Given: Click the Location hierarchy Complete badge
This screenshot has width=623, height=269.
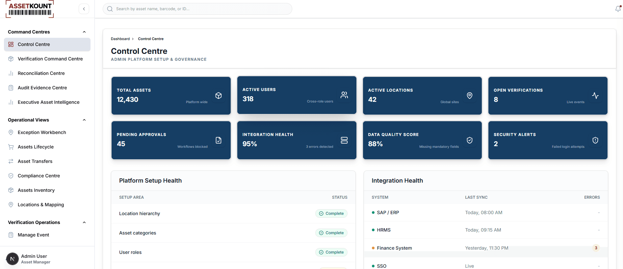Looking at the screenshot, I should pos(331,213).
